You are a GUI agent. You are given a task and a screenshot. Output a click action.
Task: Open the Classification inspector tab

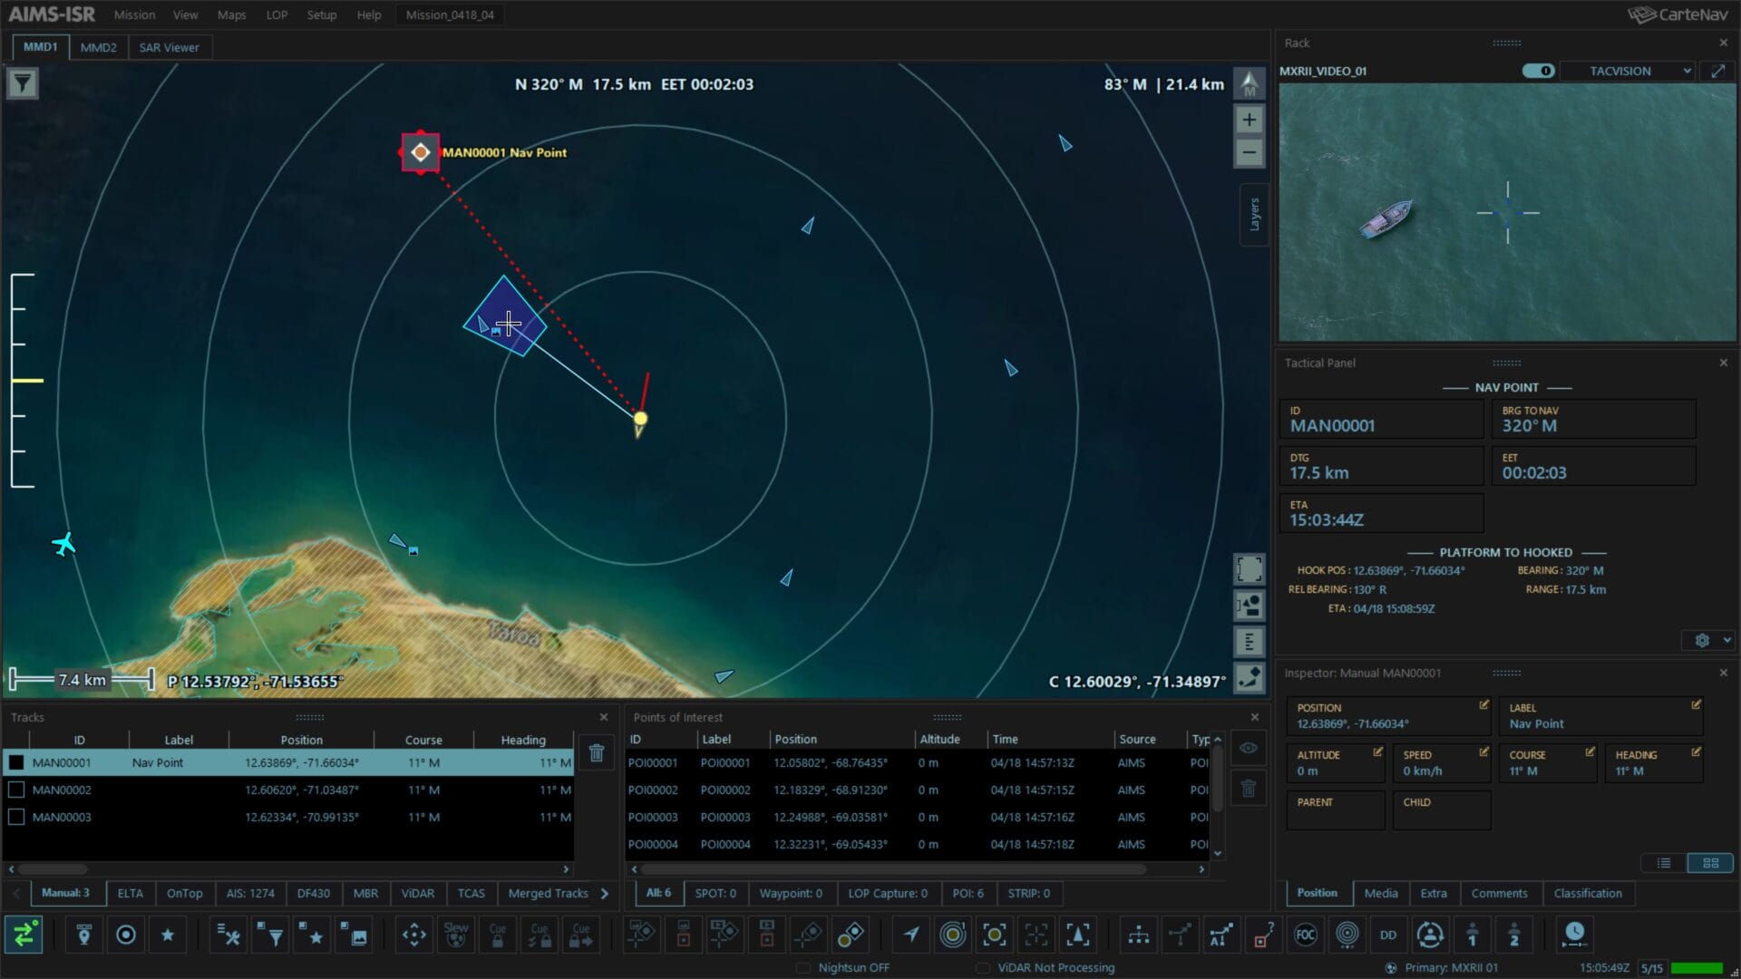coord(1587,893)
